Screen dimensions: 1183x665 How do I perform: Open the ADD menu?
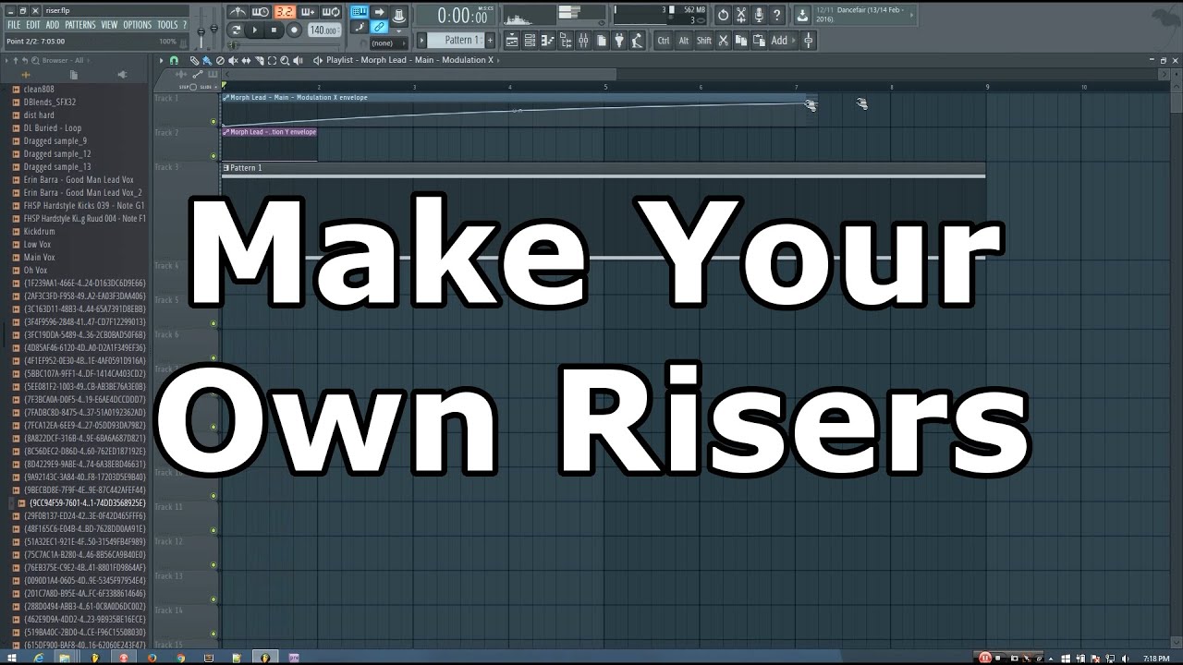click(x=53, y=25)
